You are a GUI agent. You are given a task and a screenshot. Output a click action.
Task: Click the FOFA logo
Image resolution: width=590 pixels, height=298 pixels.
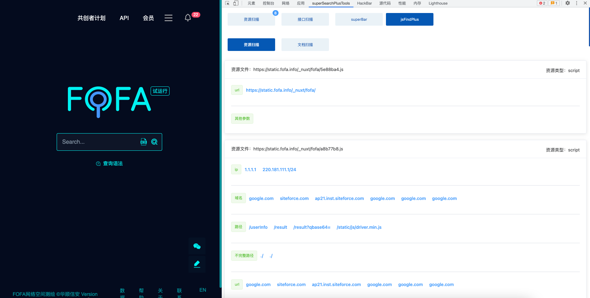[x=109, y=102]
